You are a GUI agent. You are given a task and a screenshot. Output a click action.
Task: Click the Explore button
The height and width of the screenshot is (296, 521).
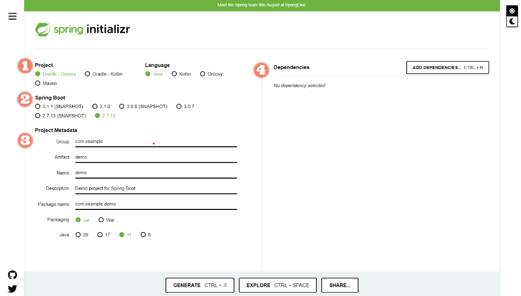278,285
